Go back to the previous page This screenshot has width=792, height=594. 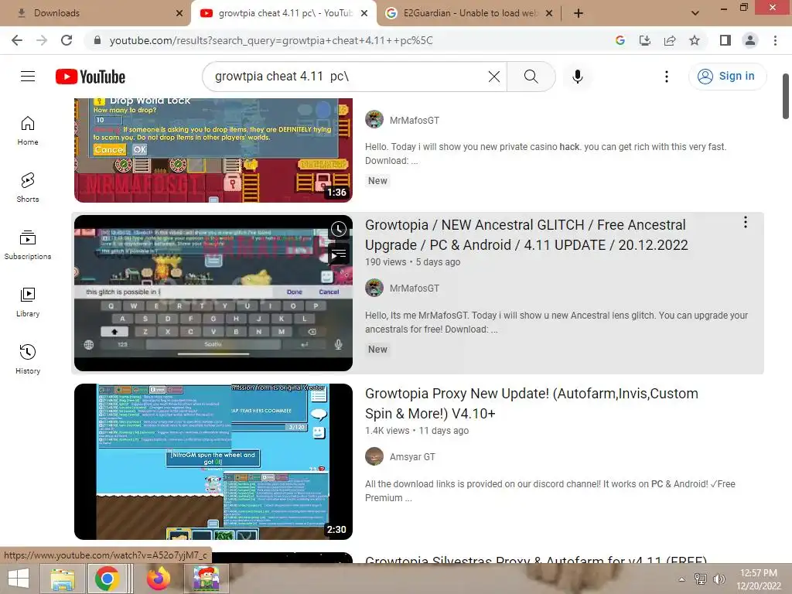17,40
